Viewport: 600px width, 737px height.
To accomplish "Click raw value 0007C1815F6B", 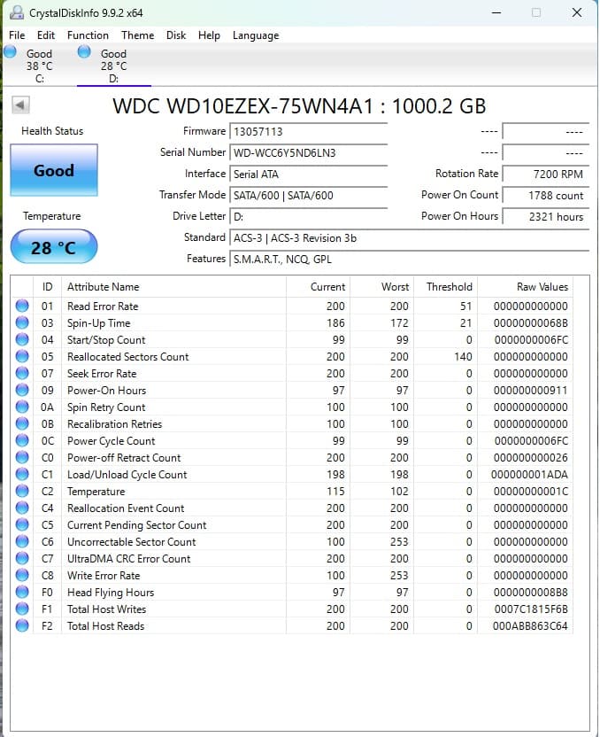I will (x=531, y=609).
